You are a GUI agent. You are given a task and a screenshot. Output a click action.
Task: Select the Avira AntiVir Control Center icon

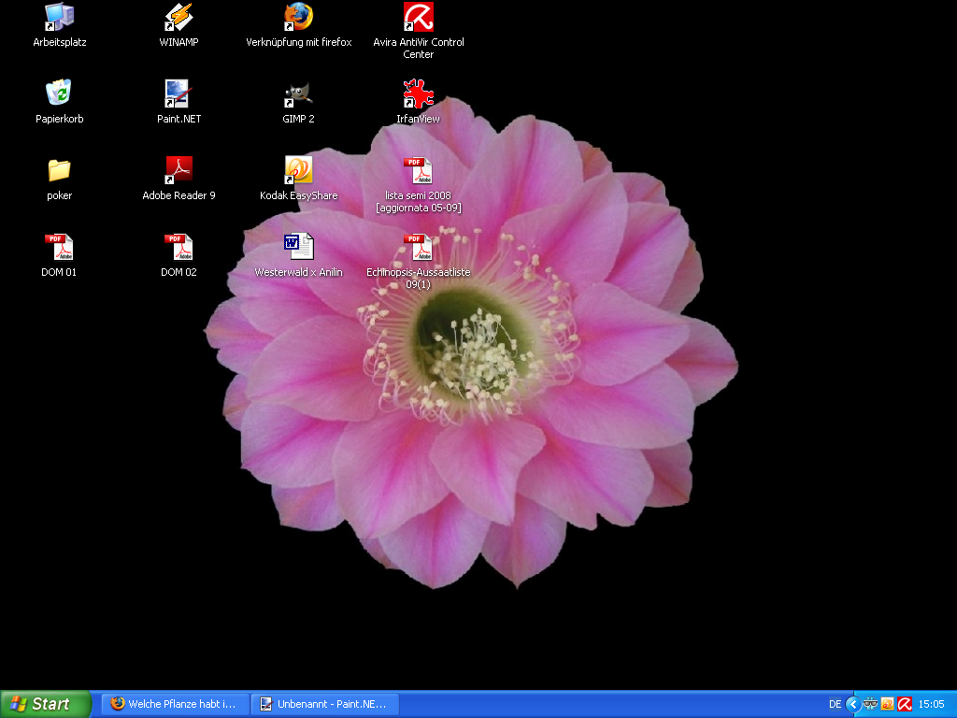tap(418, 17)
